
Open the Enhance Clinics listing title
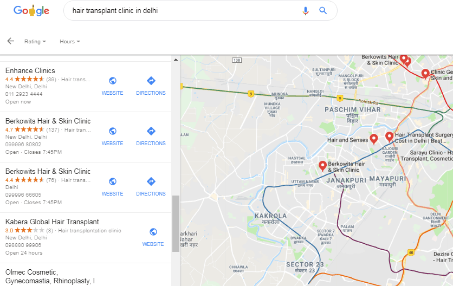[30, 71]
